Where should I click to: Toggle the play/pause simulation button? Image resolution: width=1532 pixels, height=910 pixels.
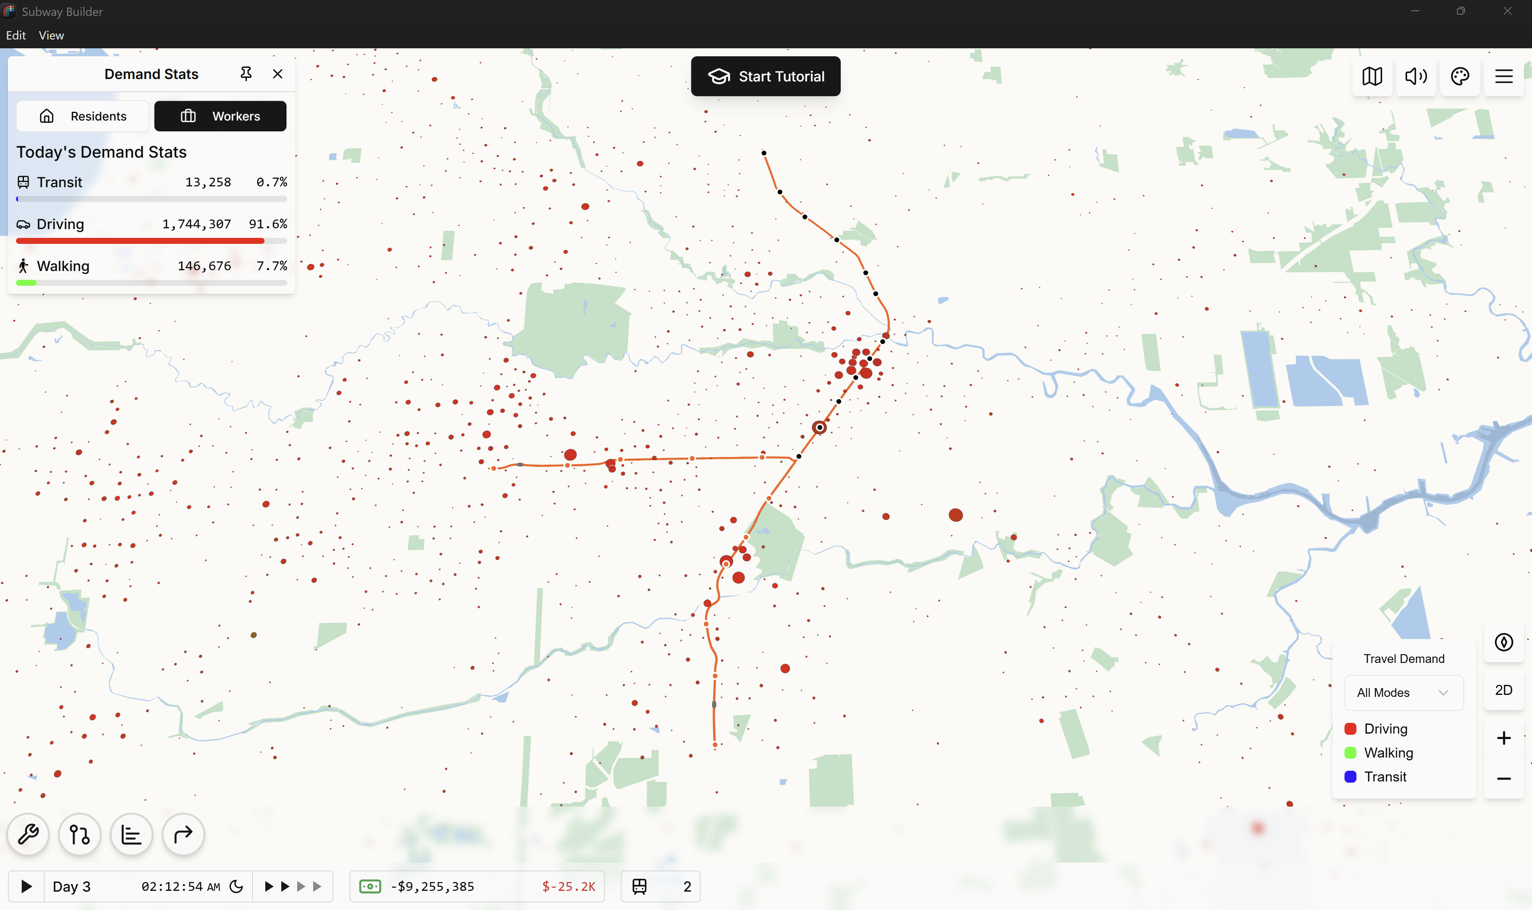click(x=26, y=886)
